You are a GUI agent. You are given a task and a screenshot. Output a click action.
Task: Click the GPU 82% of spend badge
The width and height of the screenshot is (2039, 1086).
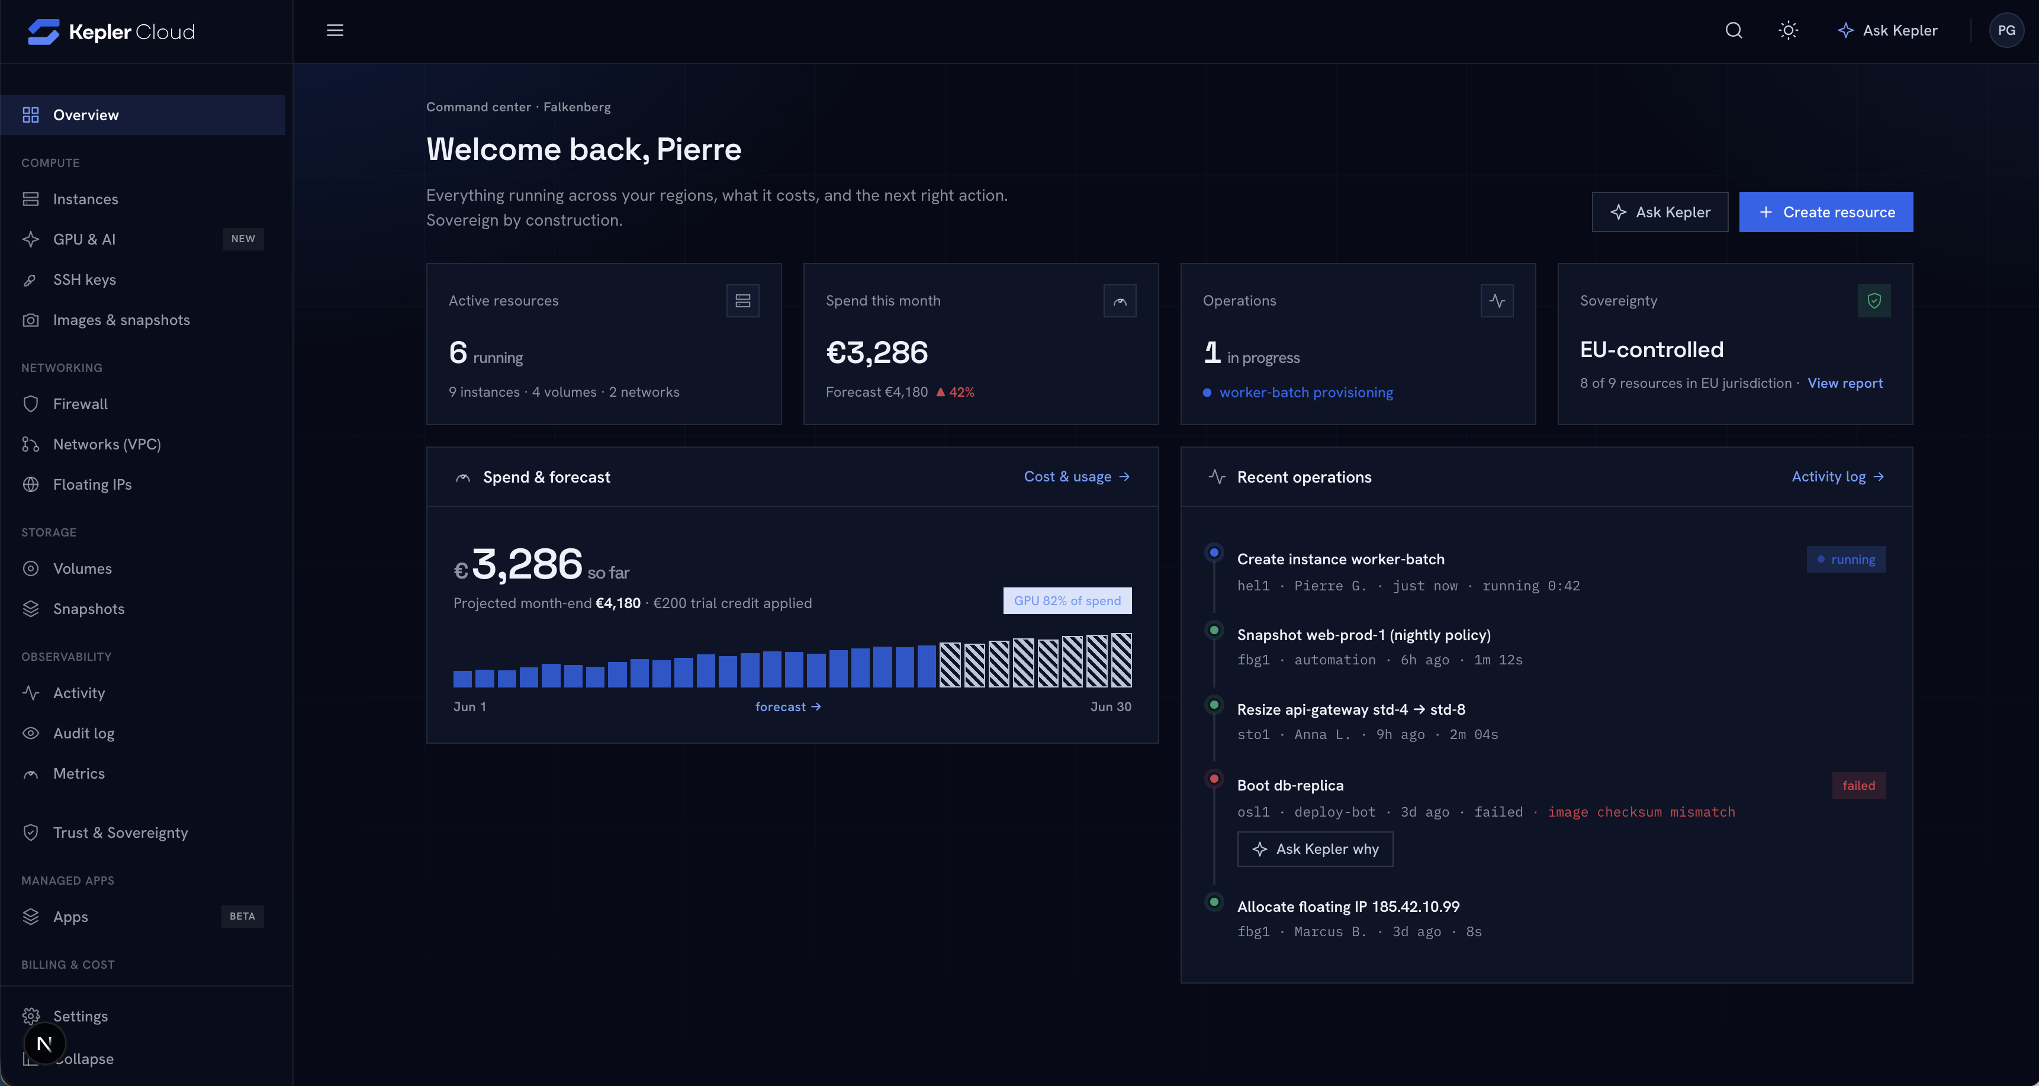1067,601
